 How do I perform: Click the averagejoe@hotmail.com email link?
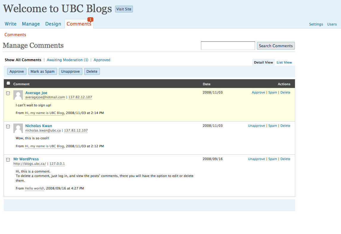point(45,97)
